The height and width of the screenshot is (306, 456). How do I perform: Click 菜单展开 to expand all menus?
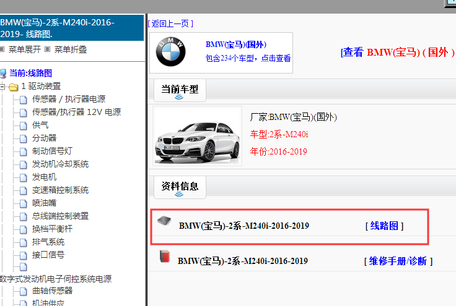(24, 49)
